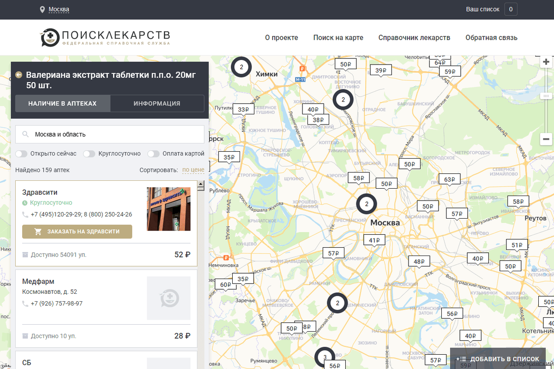Click the address Космонавтов, д. 52
The width and height of the screenshot is (554, 369).
coord(50,292)
